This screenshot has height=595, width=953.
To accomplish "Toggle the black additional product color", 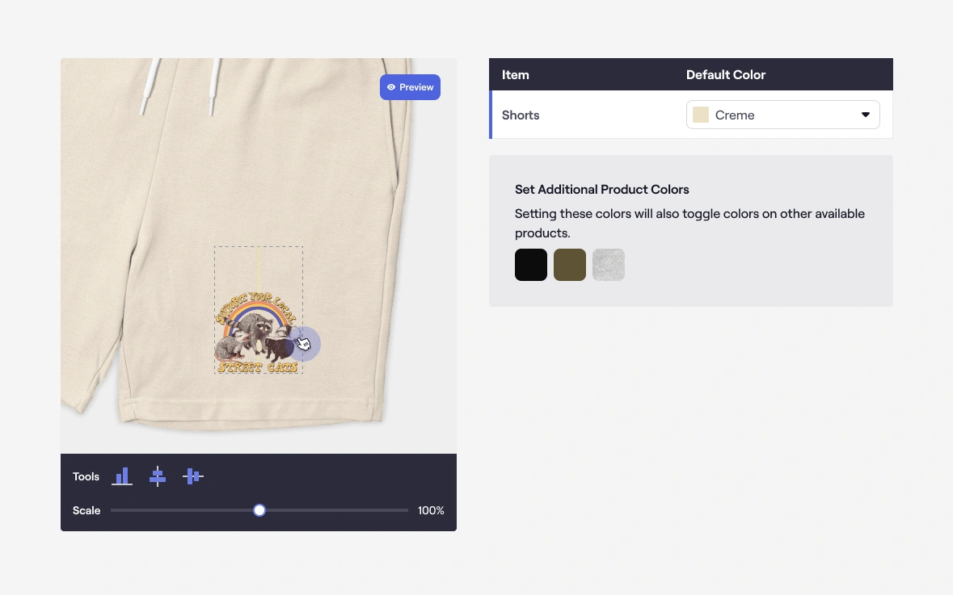I will click(531, 265).
